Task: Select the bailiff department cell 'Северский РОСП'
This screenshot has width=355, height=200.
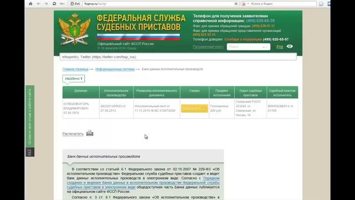Action: tap(250, 108)
